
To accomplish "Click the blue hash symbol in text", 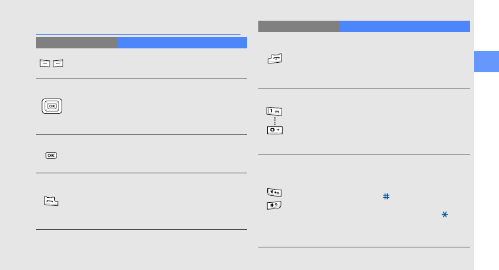I will pos(386,197).
